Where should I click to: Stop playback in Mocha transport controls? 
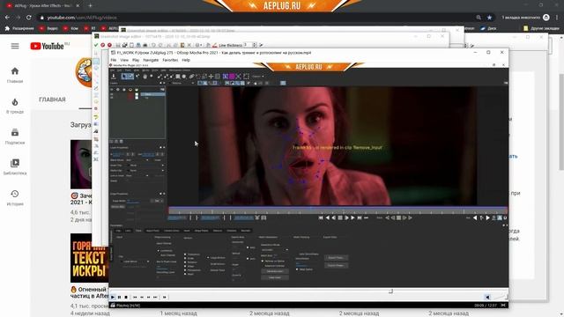(x=340, y=217)
